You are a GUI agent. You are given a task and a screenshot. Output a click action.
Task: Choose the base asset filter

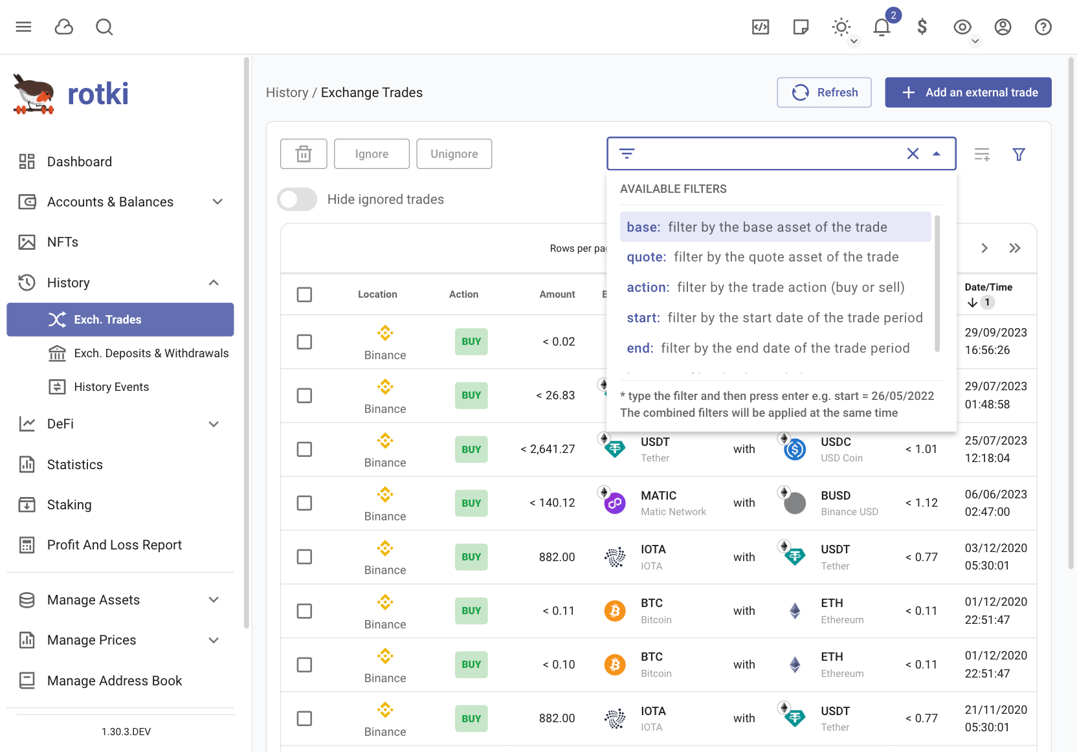[x=775, y=227]
